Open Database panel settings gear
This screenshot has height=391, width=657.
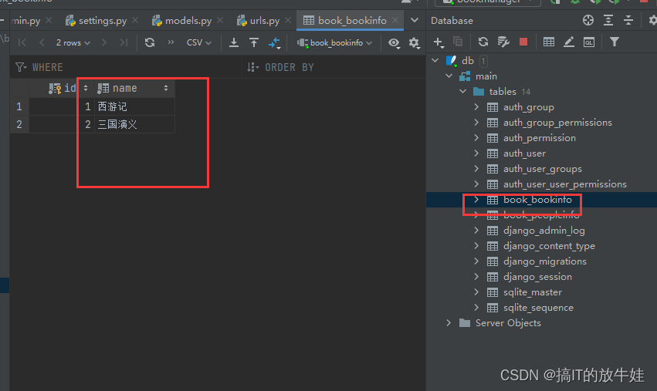[x=653, y=20]
